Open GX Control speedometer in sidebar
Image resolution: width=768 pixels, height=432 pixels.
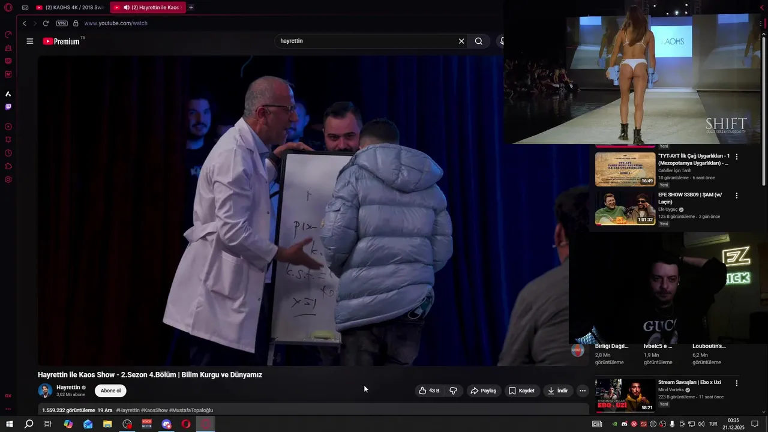click(8, 34)
